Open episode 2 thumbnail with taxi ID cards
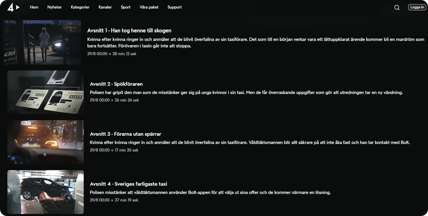 (46, 92)
